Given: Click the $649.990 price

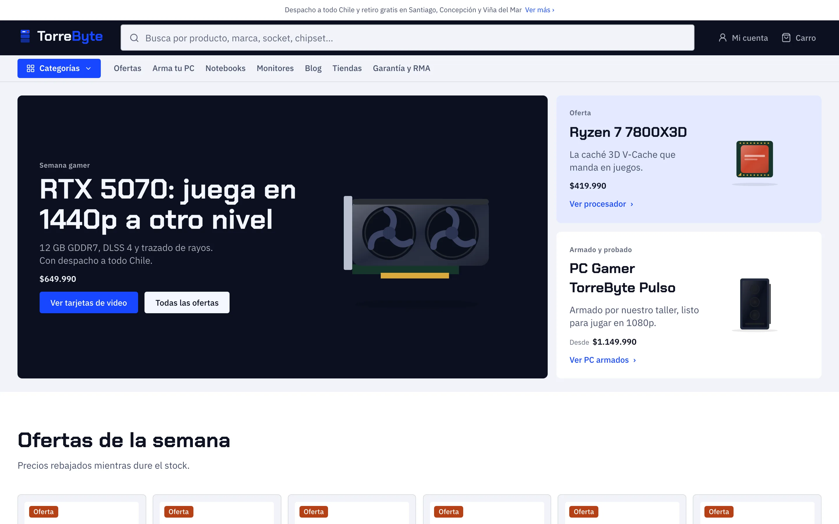Looking at the screenshot, I should pyautogui.click(x=58, y=279).
